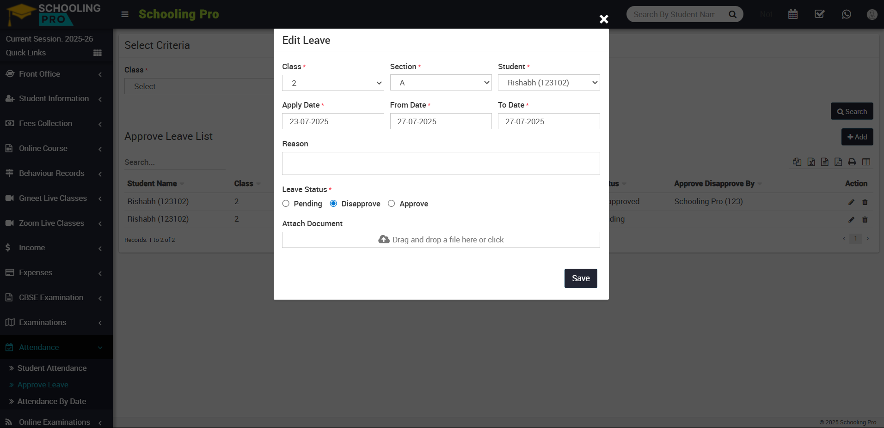Click page number 1 in pagination
The width and height of the screenshot is (884, 428).
[856, 239]
